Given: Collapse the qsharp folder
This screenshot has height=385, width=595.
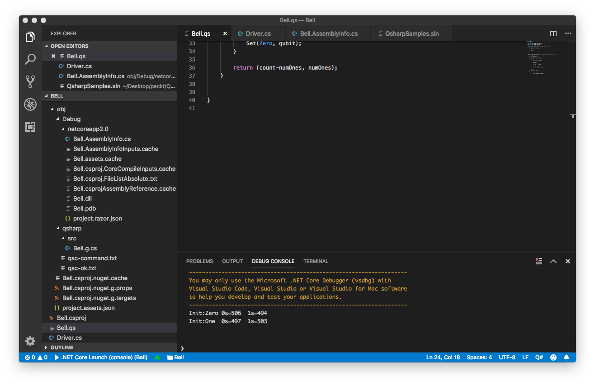Looking at the screenshot, I should click(x=71, y=229).
